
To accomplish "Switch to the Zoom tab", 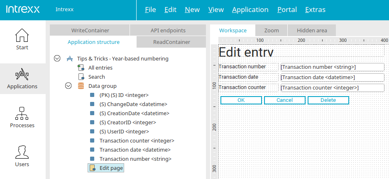I will click(x=272, y=30).
